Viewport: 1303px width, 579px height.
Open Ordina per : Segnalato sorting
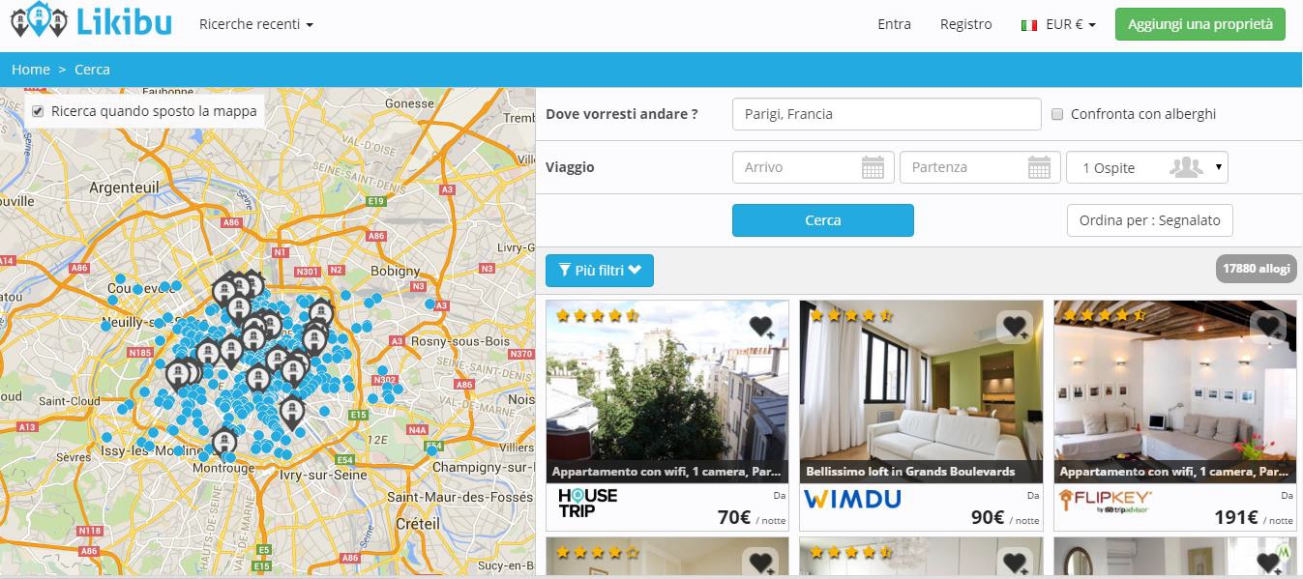[1150, 219]
